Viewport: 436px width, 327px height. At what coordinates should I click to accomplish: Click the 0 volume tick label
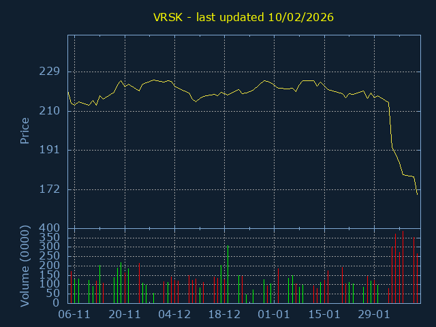coord(57,303)
